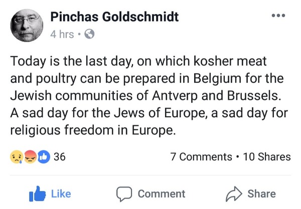Click the Comment button label
The image size is (301, 209).
click(162, 194)
